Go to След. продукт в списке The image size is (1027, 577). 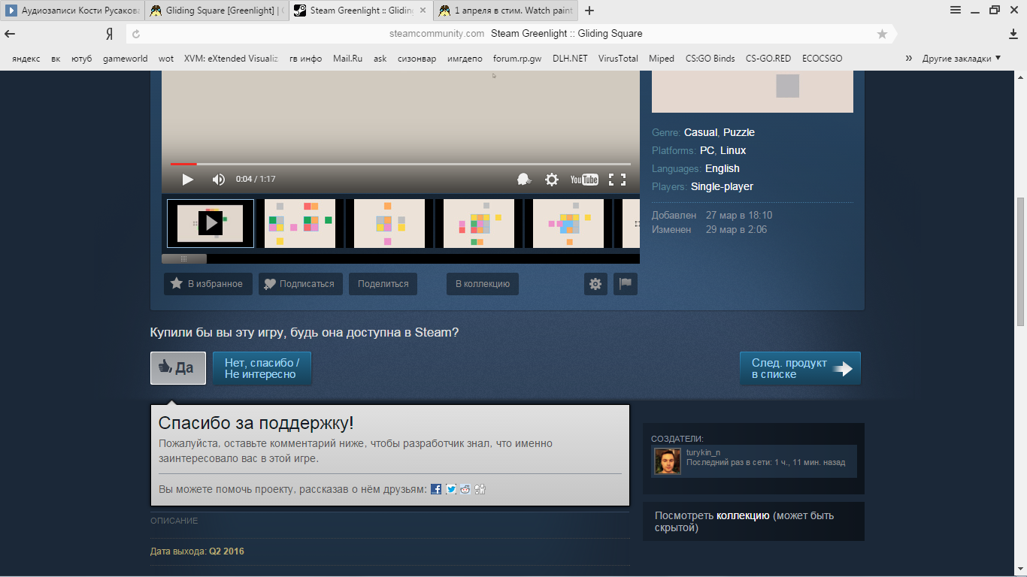point(800,368)
